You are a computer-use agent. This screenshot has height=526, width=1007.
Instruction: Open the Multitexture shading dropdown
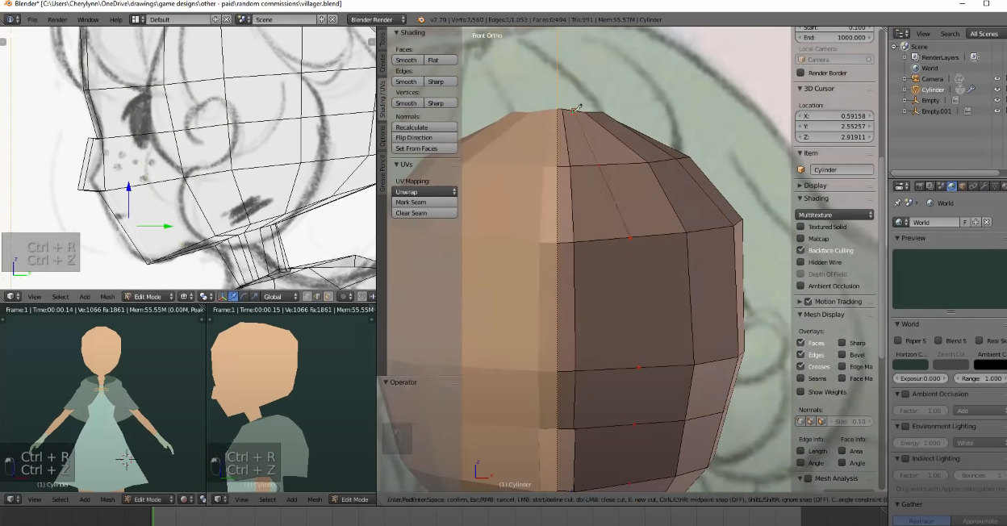pyautogui.click(x=834, y=215)
